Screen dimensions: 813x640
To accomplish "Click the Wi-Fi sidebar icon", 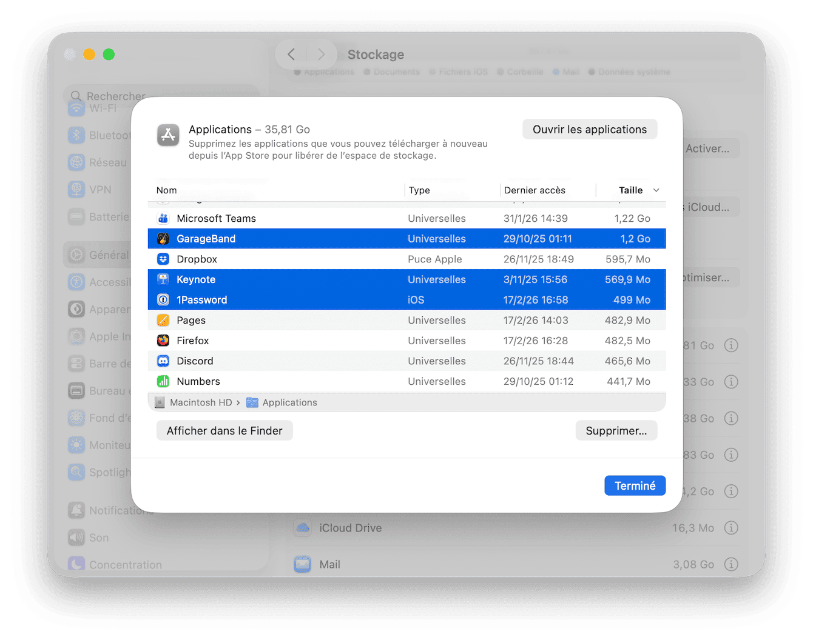I will pyautogui.click(x=76, y=108).
